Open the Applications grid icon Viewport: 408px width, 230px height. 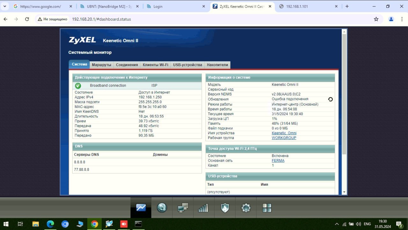pos(267,208)
